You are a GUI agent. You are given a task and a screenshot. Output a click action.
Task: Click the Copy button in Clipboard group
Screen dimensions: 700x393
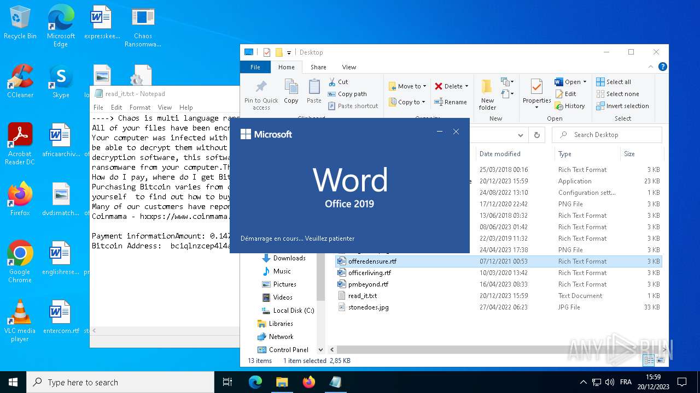291,91
